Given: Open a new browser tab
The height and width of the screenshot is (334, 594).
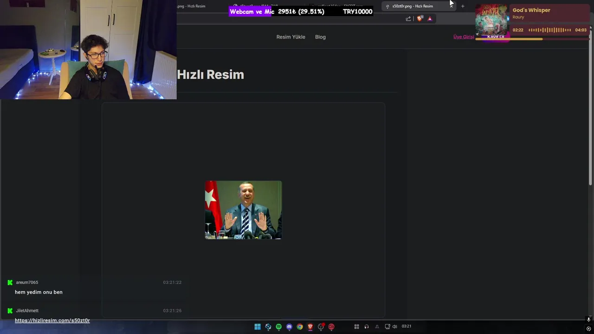Looking at the screenshot, I should (463, 6).
